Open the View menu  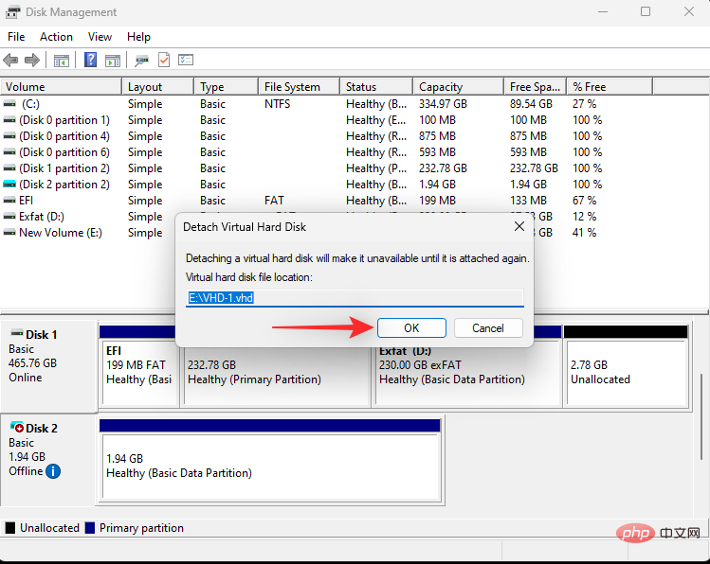(100, 37)
